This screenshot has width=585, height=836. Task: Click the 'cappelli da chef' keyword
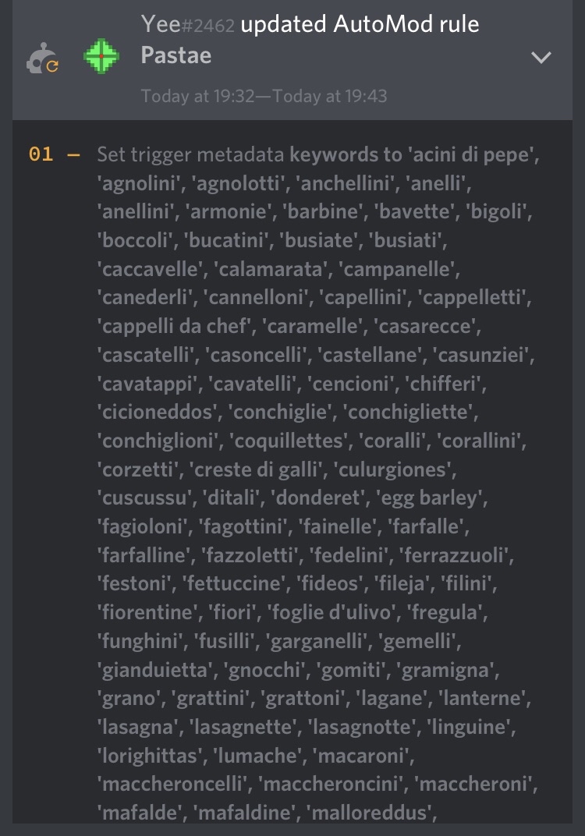point(172,326)
